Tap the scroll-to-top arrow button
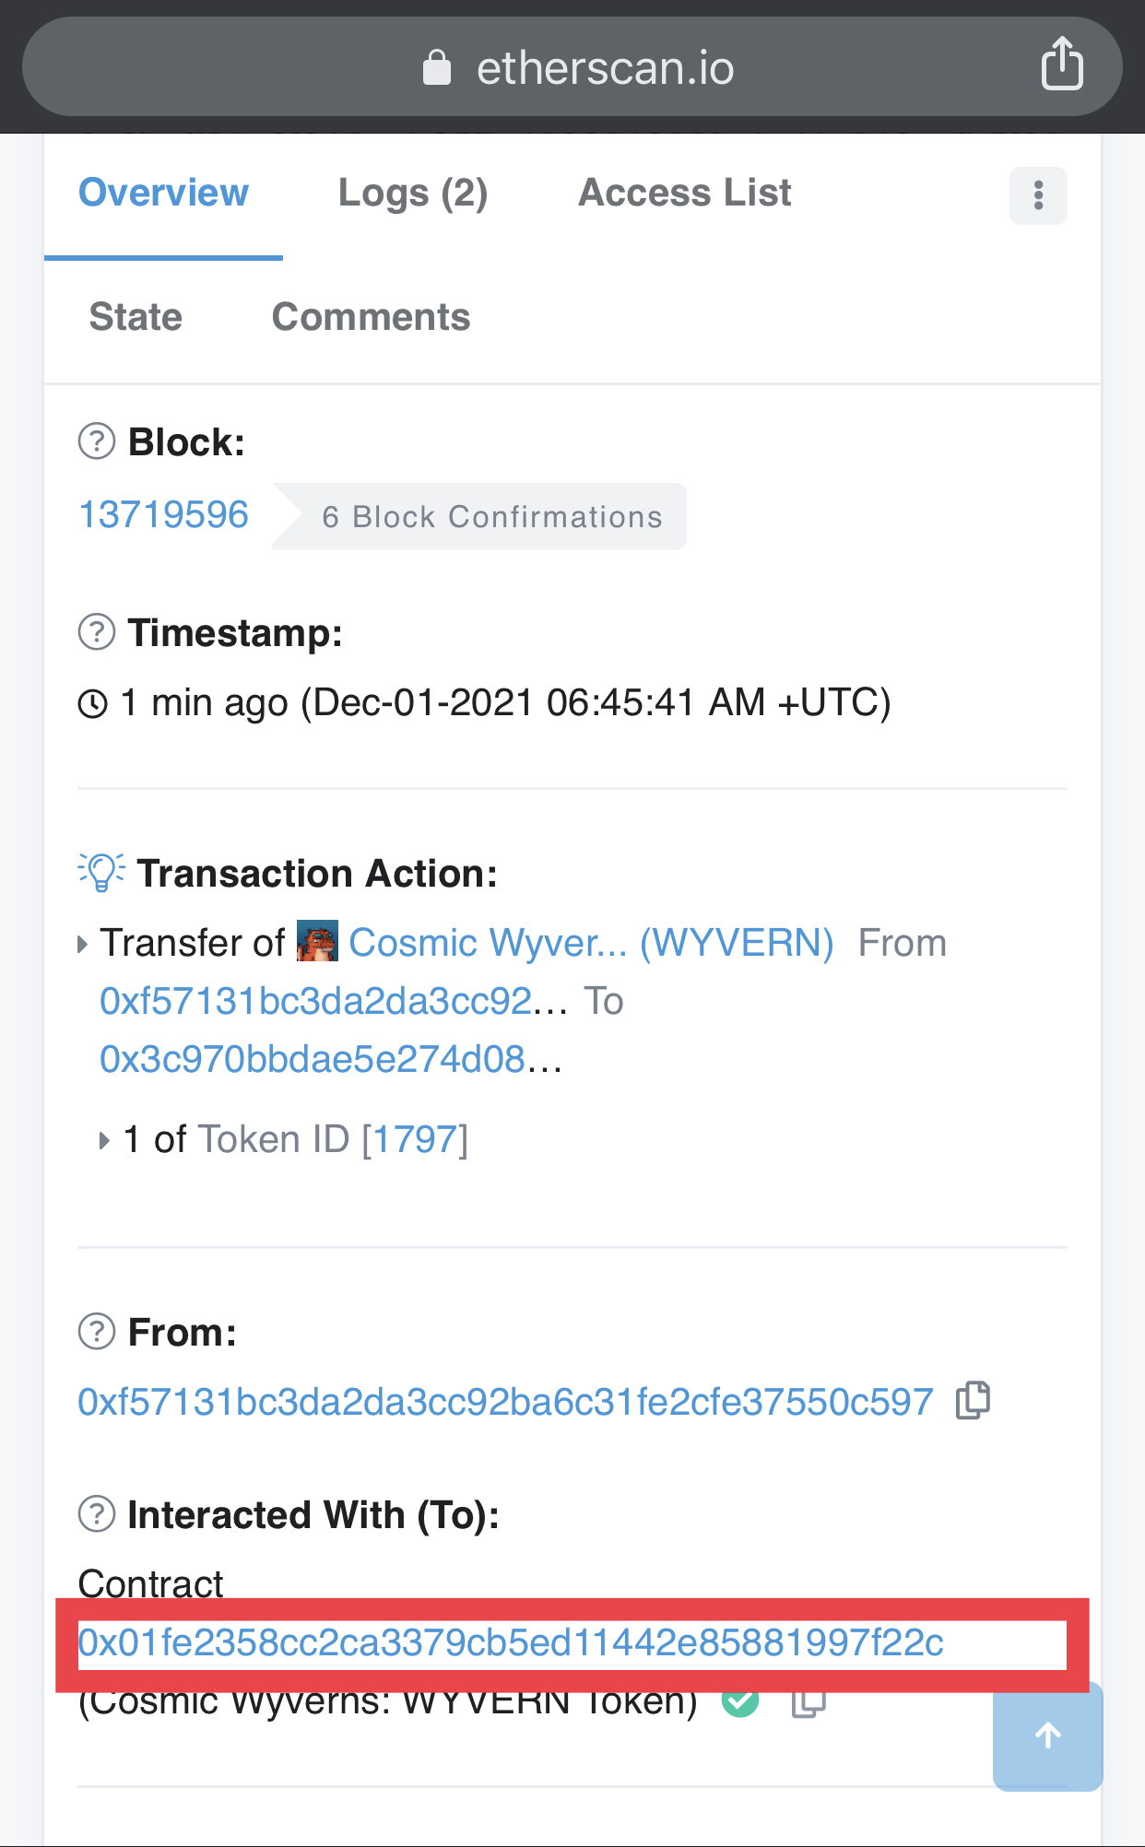The width and height of the screenshot is (1145, 1847). [x=1047, y=1736]
